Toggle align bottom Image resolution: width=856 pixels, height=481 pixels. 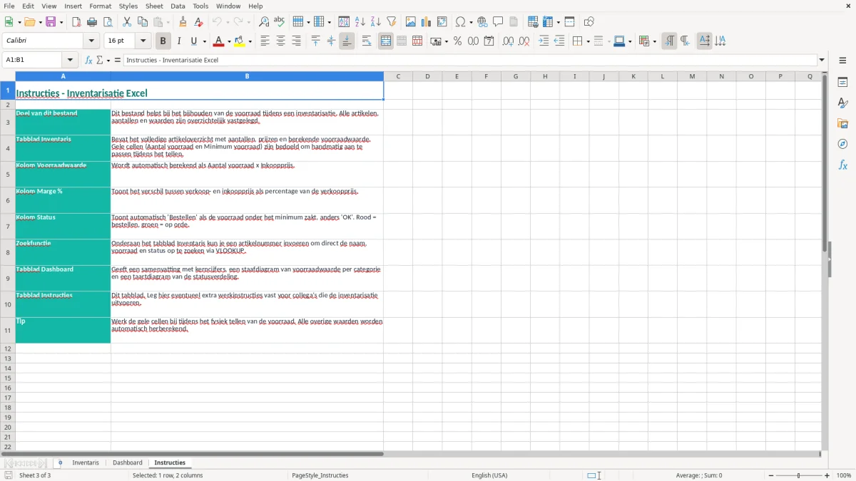point(347,41)
